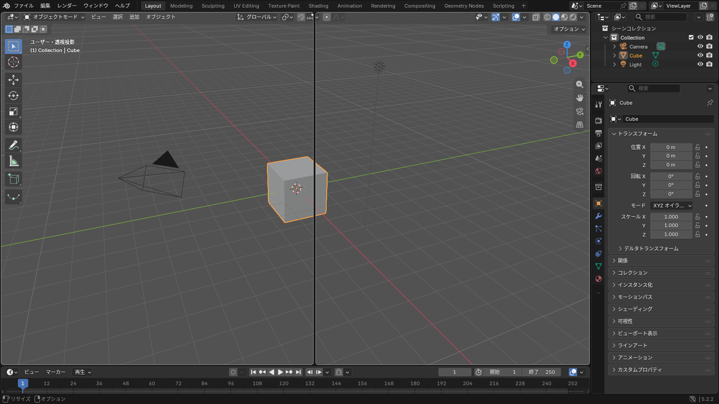Open the Object Data mesh tab
The height and width of the screenshot is (404, 719).
pos(599,266)
